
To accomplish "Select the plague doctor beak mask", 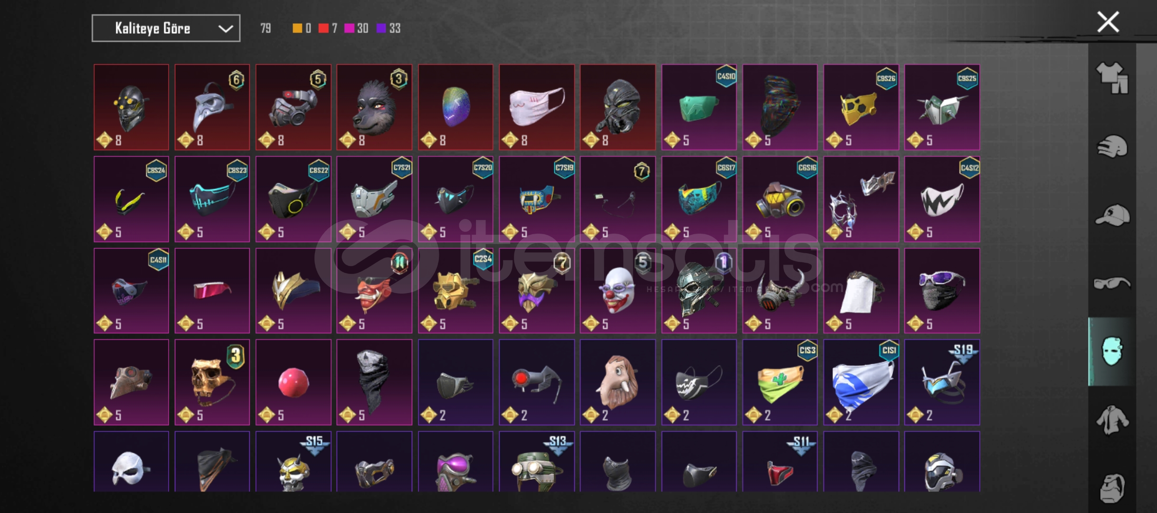I will pos(212,107).
